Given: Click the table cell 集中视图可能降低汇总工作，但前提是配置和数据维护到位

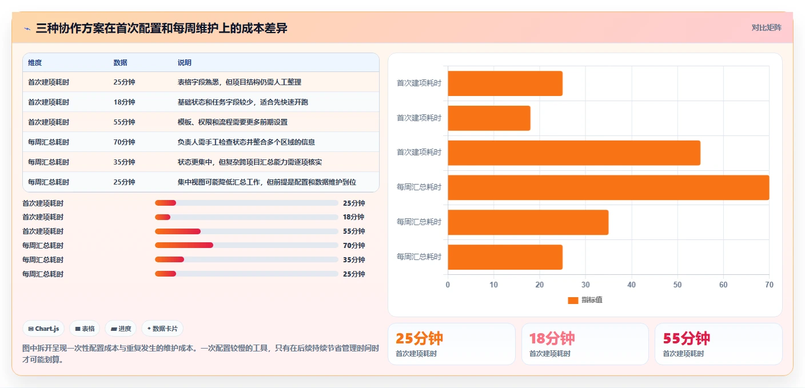Looking at the screenshot, I should (267, 182).
